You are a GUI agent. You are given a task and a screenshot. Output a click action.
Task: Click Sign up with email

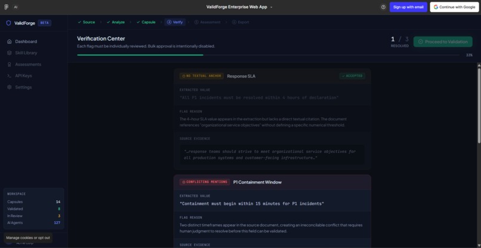point(408,7)
